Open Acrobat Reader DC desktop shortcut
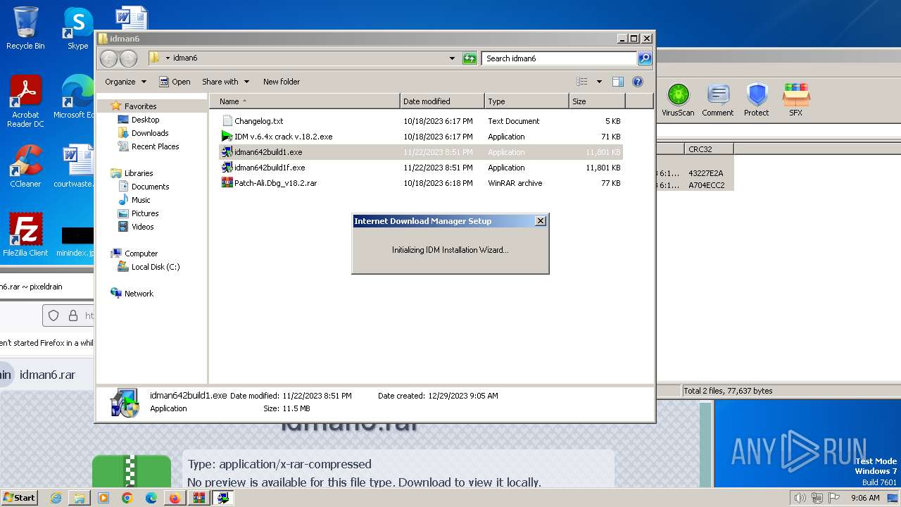The image size is (901, 507). (25, 101)
